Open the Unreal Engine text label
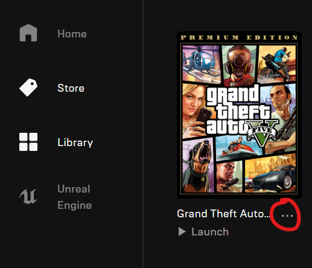This screenshot has width=312, height=268. pyautogui.click(x=74, y=197)
